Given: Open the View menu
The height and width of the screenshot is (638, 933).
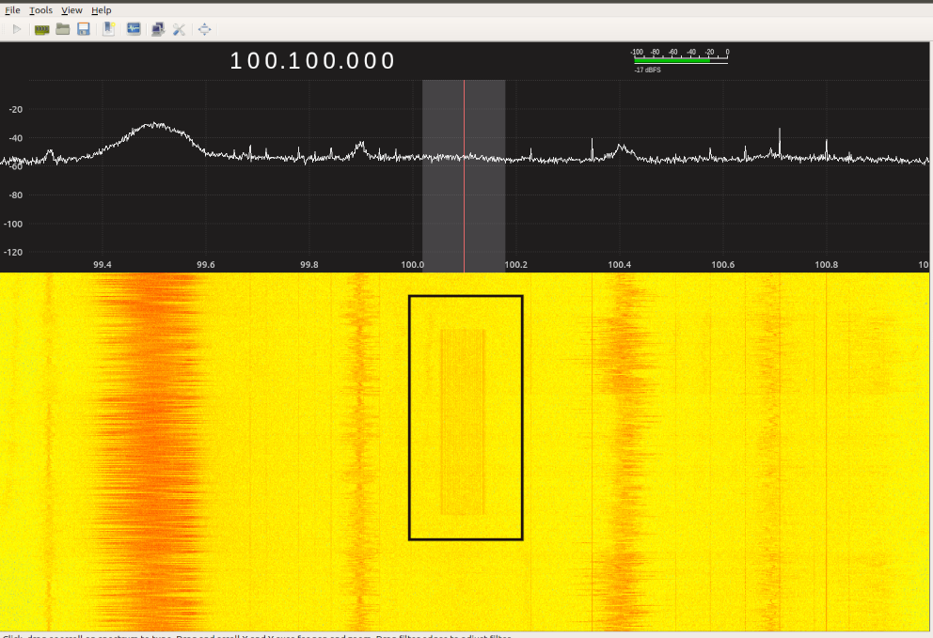Looking at the screenshot, I should coord(71,10).
